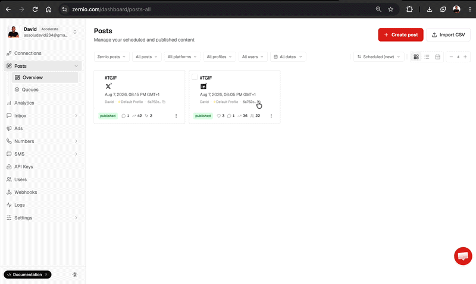This screenshot has height=284, width=476.
Task: Open the LinkedIn post three-dot menu
Action: [271, 116]
